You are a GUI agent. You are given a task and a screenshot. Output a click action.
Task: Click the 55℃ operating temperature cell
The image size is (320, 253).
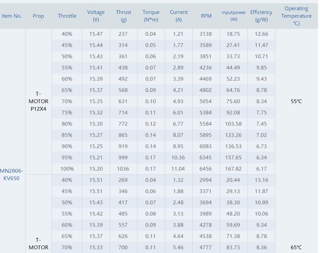coord(296,101)
